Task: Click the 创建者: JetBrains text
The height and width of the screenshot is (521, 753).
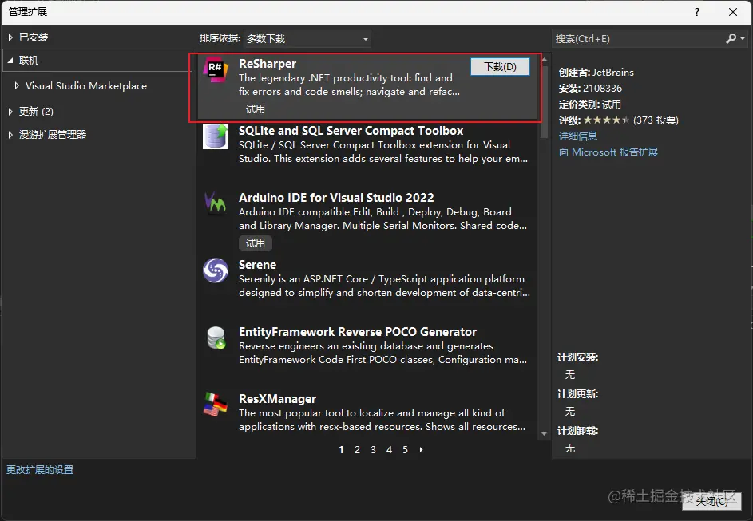Action: (596, 73)
